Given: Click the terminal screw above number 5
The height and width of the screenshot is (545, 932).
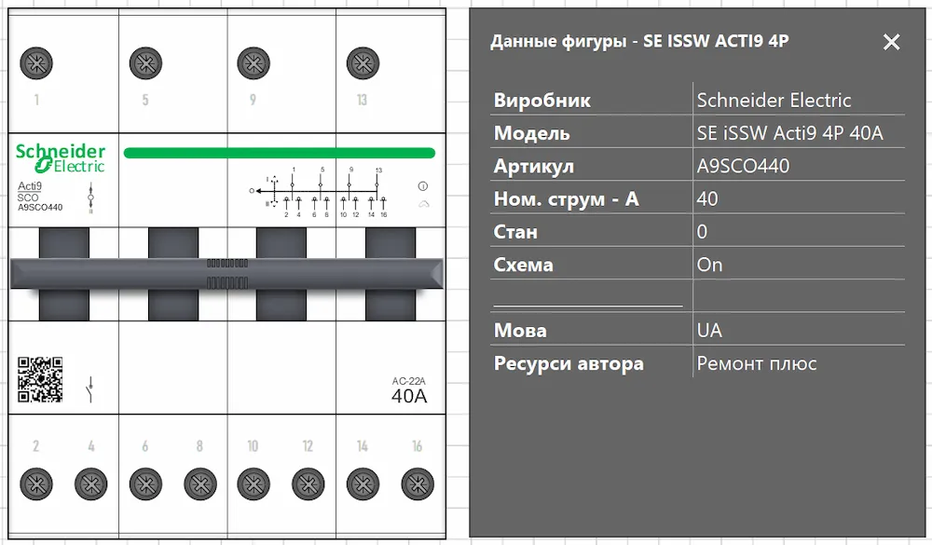Looking at the screenshot, I should coord(145,63).
